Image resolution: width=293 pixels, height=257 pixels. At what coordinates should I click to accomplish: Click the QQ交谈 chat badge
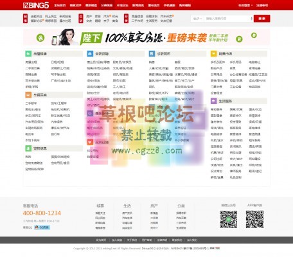tap(42, 227)
